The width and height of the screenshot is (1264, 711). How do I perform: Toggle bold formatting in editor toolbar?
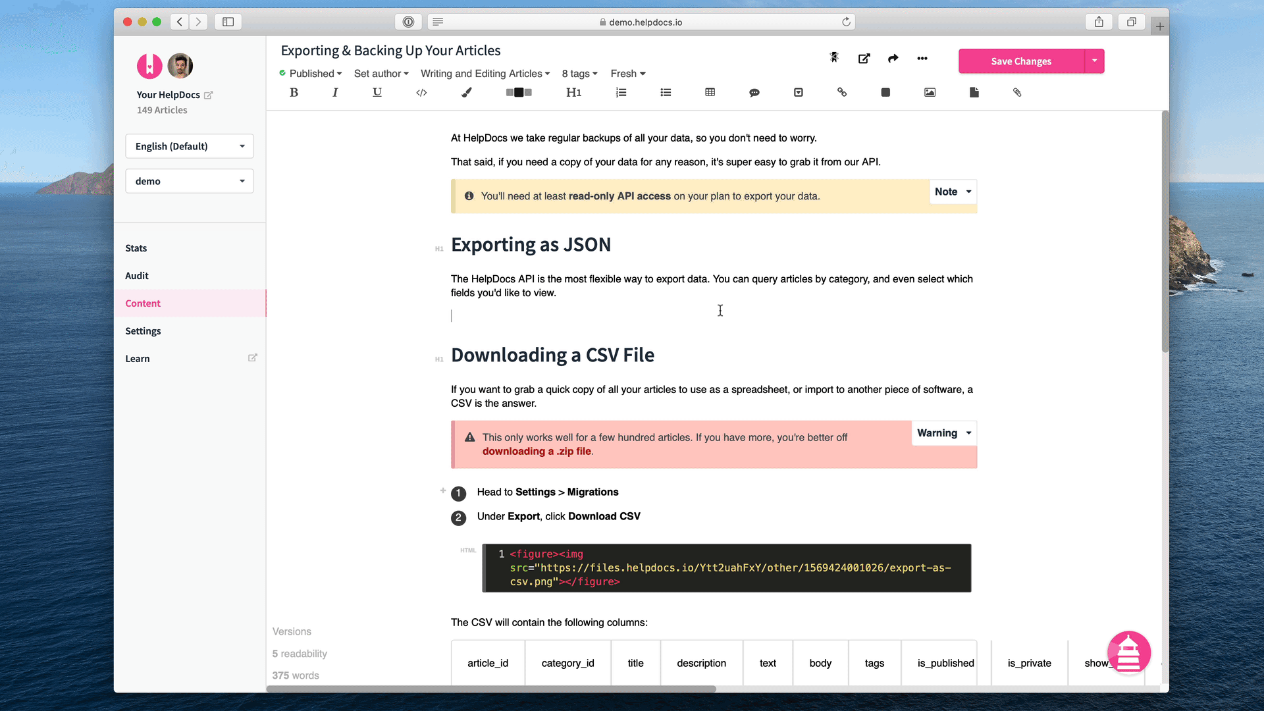[x=294, y=93]
